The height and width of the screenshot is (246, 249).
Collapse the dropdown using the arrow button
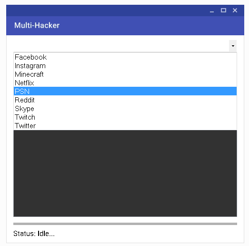[x=233, y=46]
